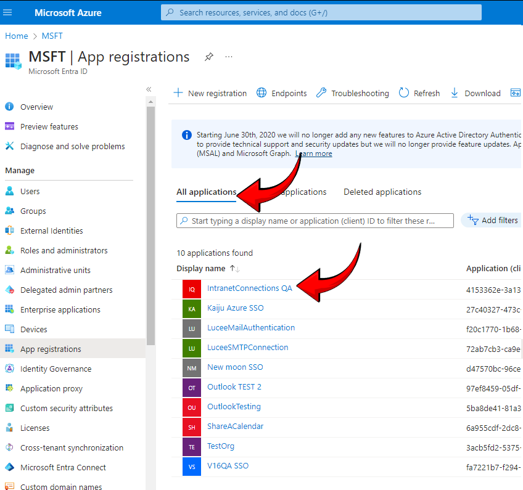This screenshot has width=523, height=490.
Task: Open Diagnose and solve problems
Action: [72, 146]
